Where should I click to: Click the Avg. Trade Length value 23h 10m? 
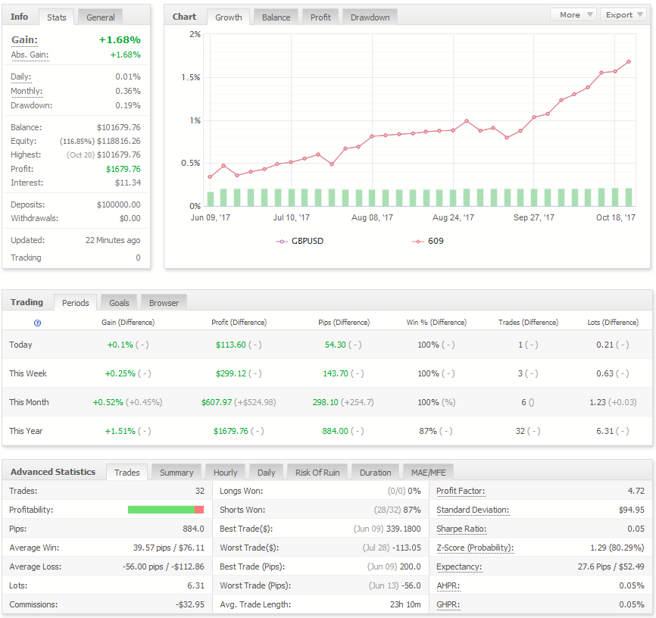pyautogui.click(x=405, y=604)
